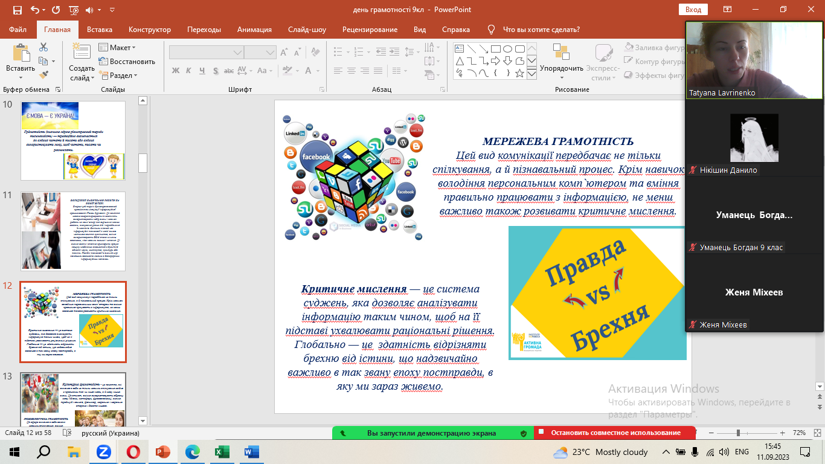
Task: Pick the rectangle shape in gallery
Action: coord(496,49)
